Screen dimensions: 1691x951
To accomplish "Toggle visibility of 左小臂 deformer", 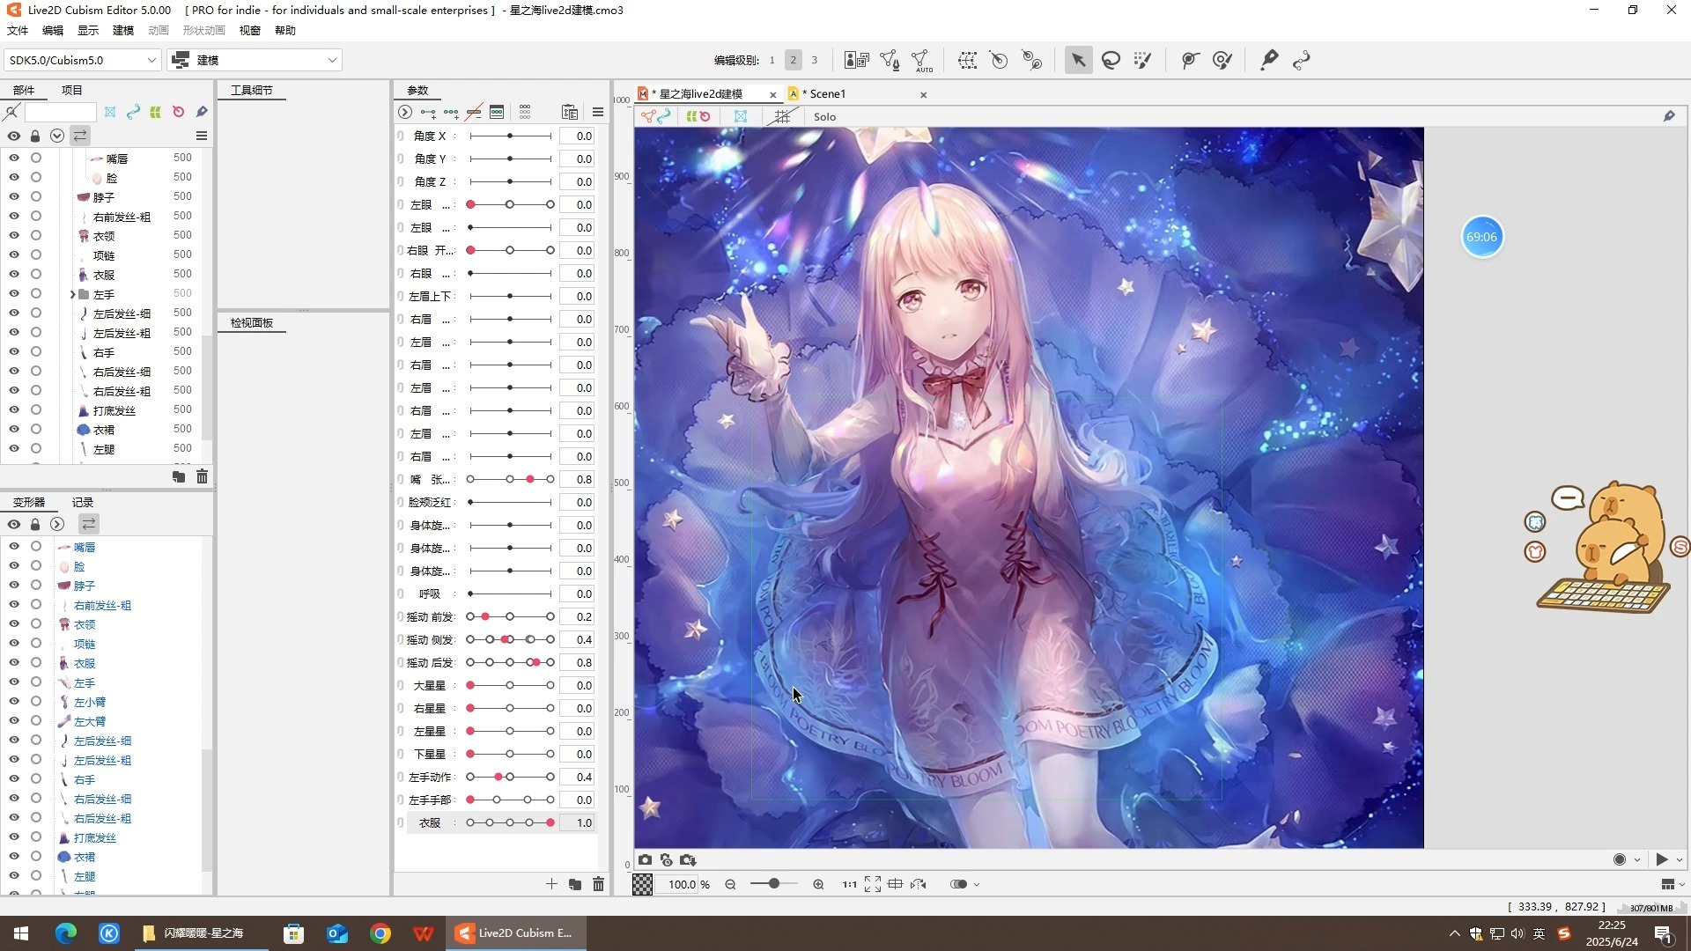I will point(14,702).
